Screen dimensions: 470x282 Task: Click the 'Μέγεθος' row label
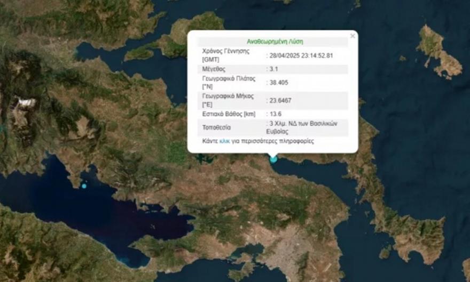tap(214, 69)
